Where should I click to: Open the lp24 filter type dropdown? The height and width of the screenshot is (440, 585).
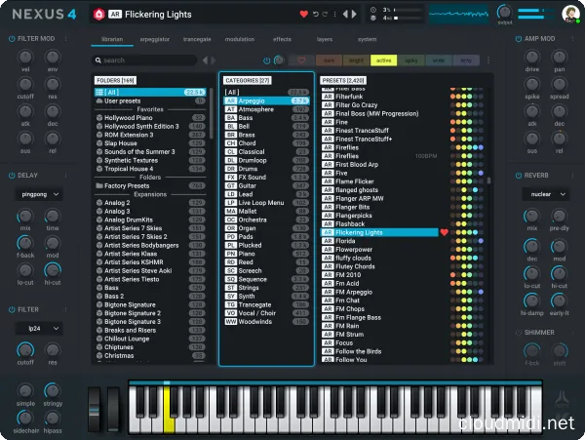39,329
